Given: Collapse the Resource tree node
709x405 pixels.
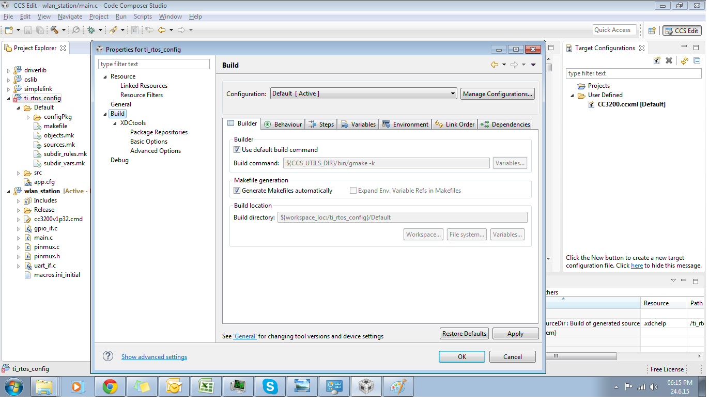Looking at the screenshot, I should [x=105, y=76].
